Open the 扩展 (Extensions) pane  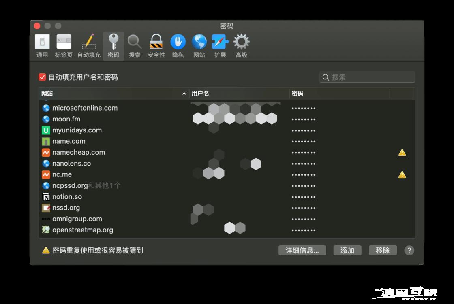220,46
